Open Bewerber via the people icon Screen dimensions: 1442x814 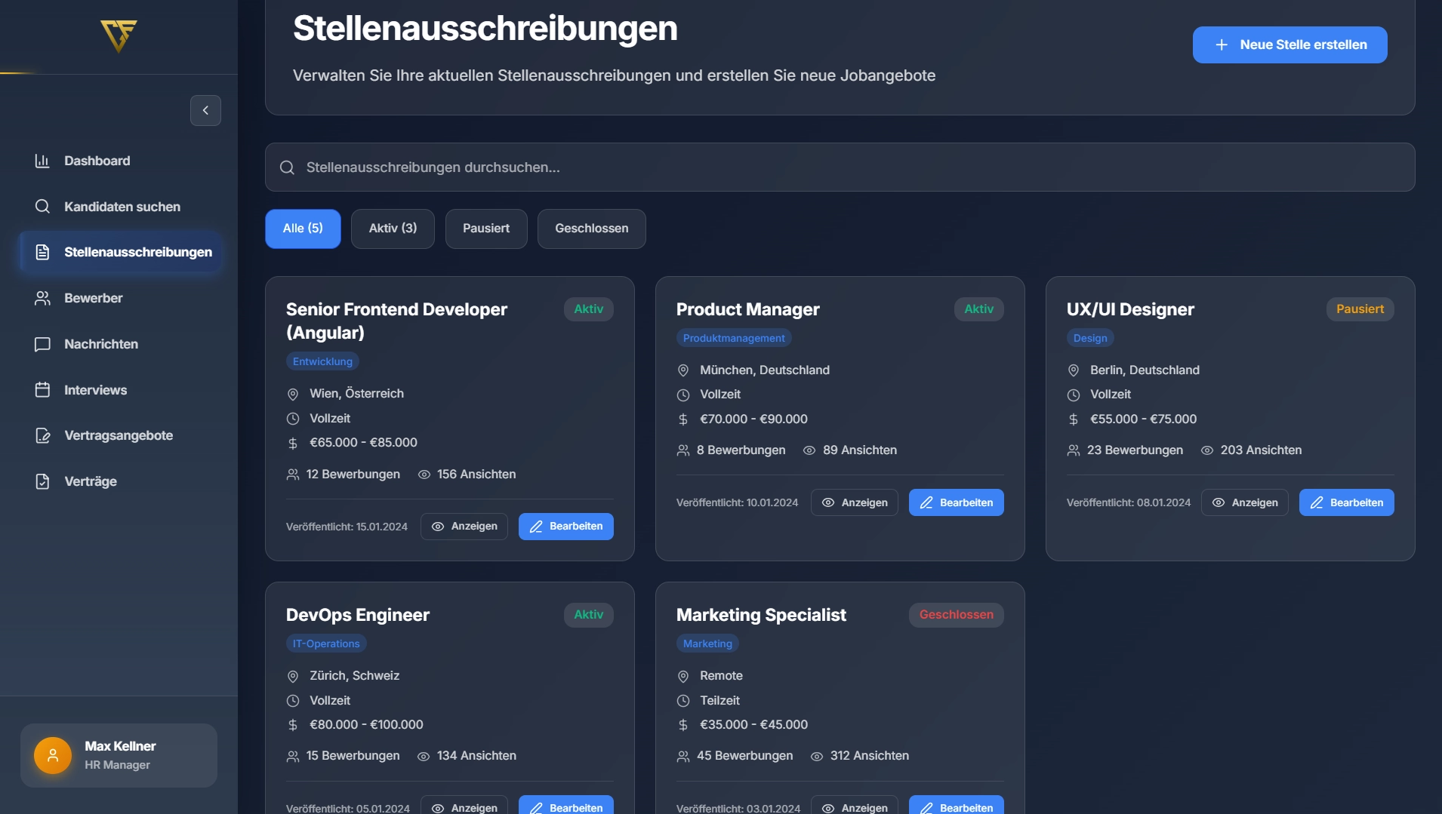[42, 298]
